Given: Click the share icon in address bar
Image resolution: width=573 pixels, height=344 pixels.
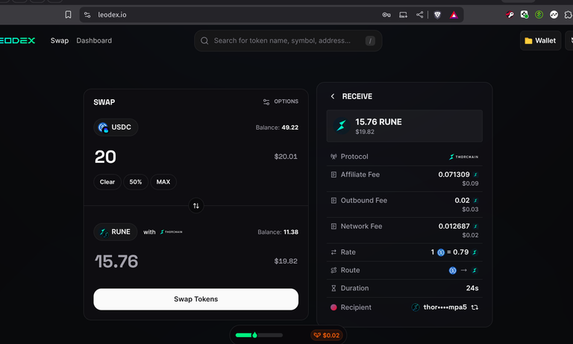Looking at the screenshot, I should pyautogui.click(x=419, y=15).
